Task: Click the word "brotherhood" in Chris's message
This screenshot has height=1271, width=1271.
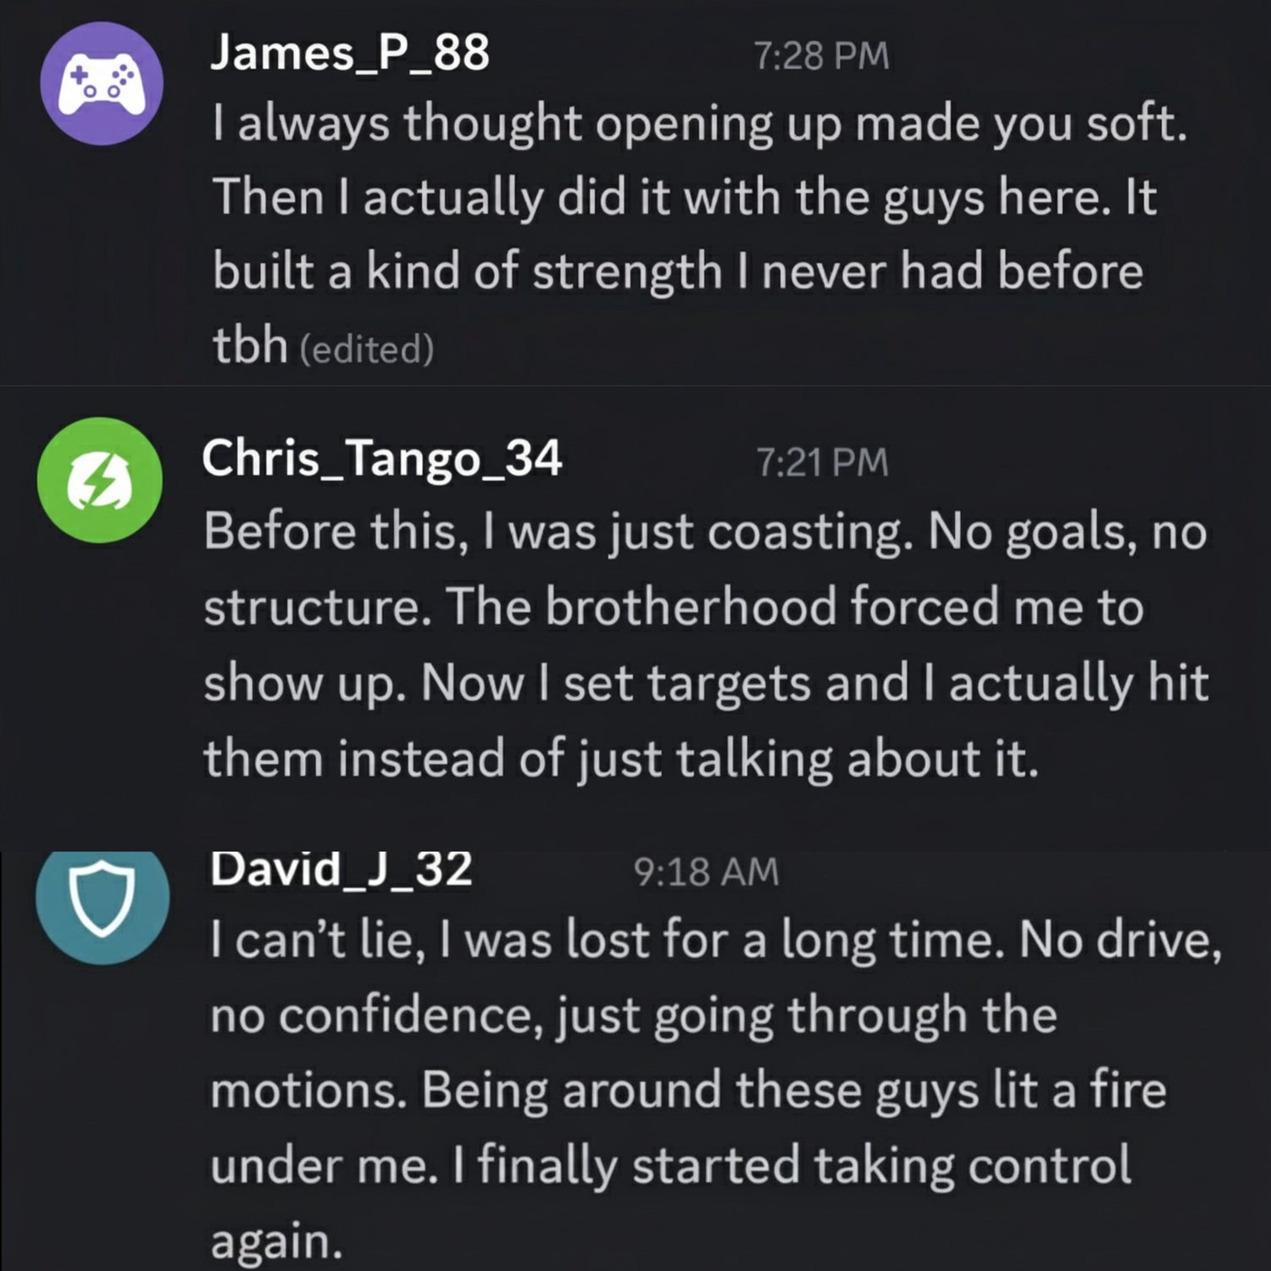Action: tap(691, 608)
